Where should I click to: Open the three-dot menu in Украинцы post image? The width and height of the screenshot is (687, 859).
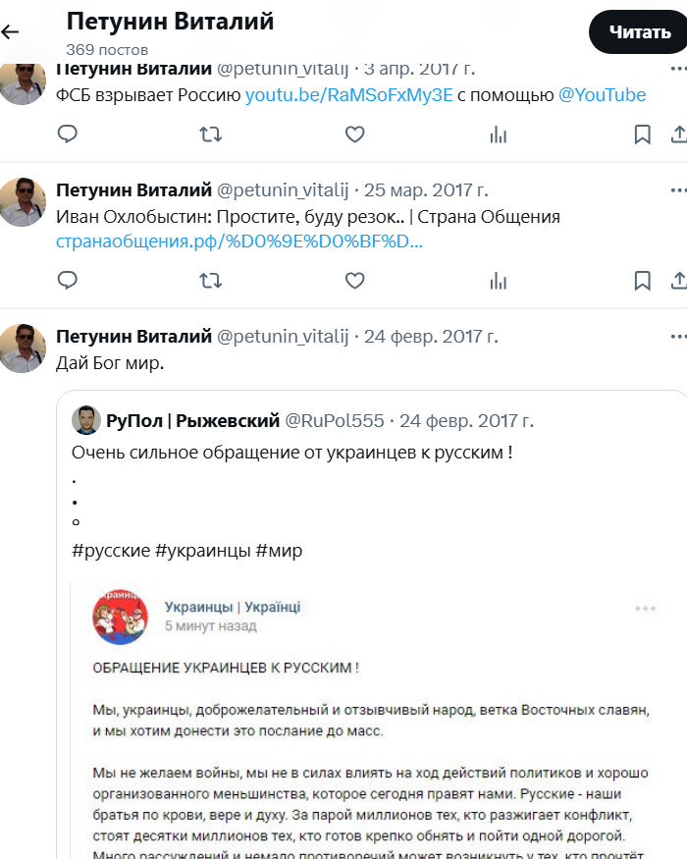pyautogui.click(x=644, y=609)
